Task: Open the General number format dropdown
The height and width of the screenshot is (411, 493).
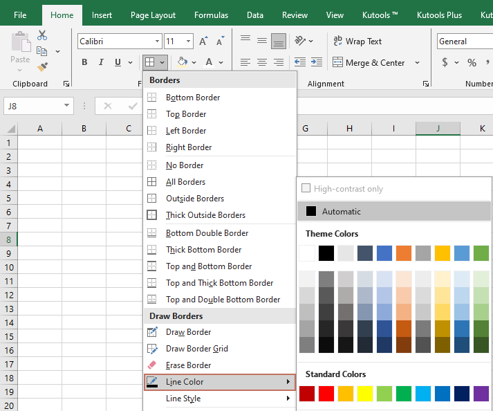Action: pyautogui.click(x=463, y=42)
